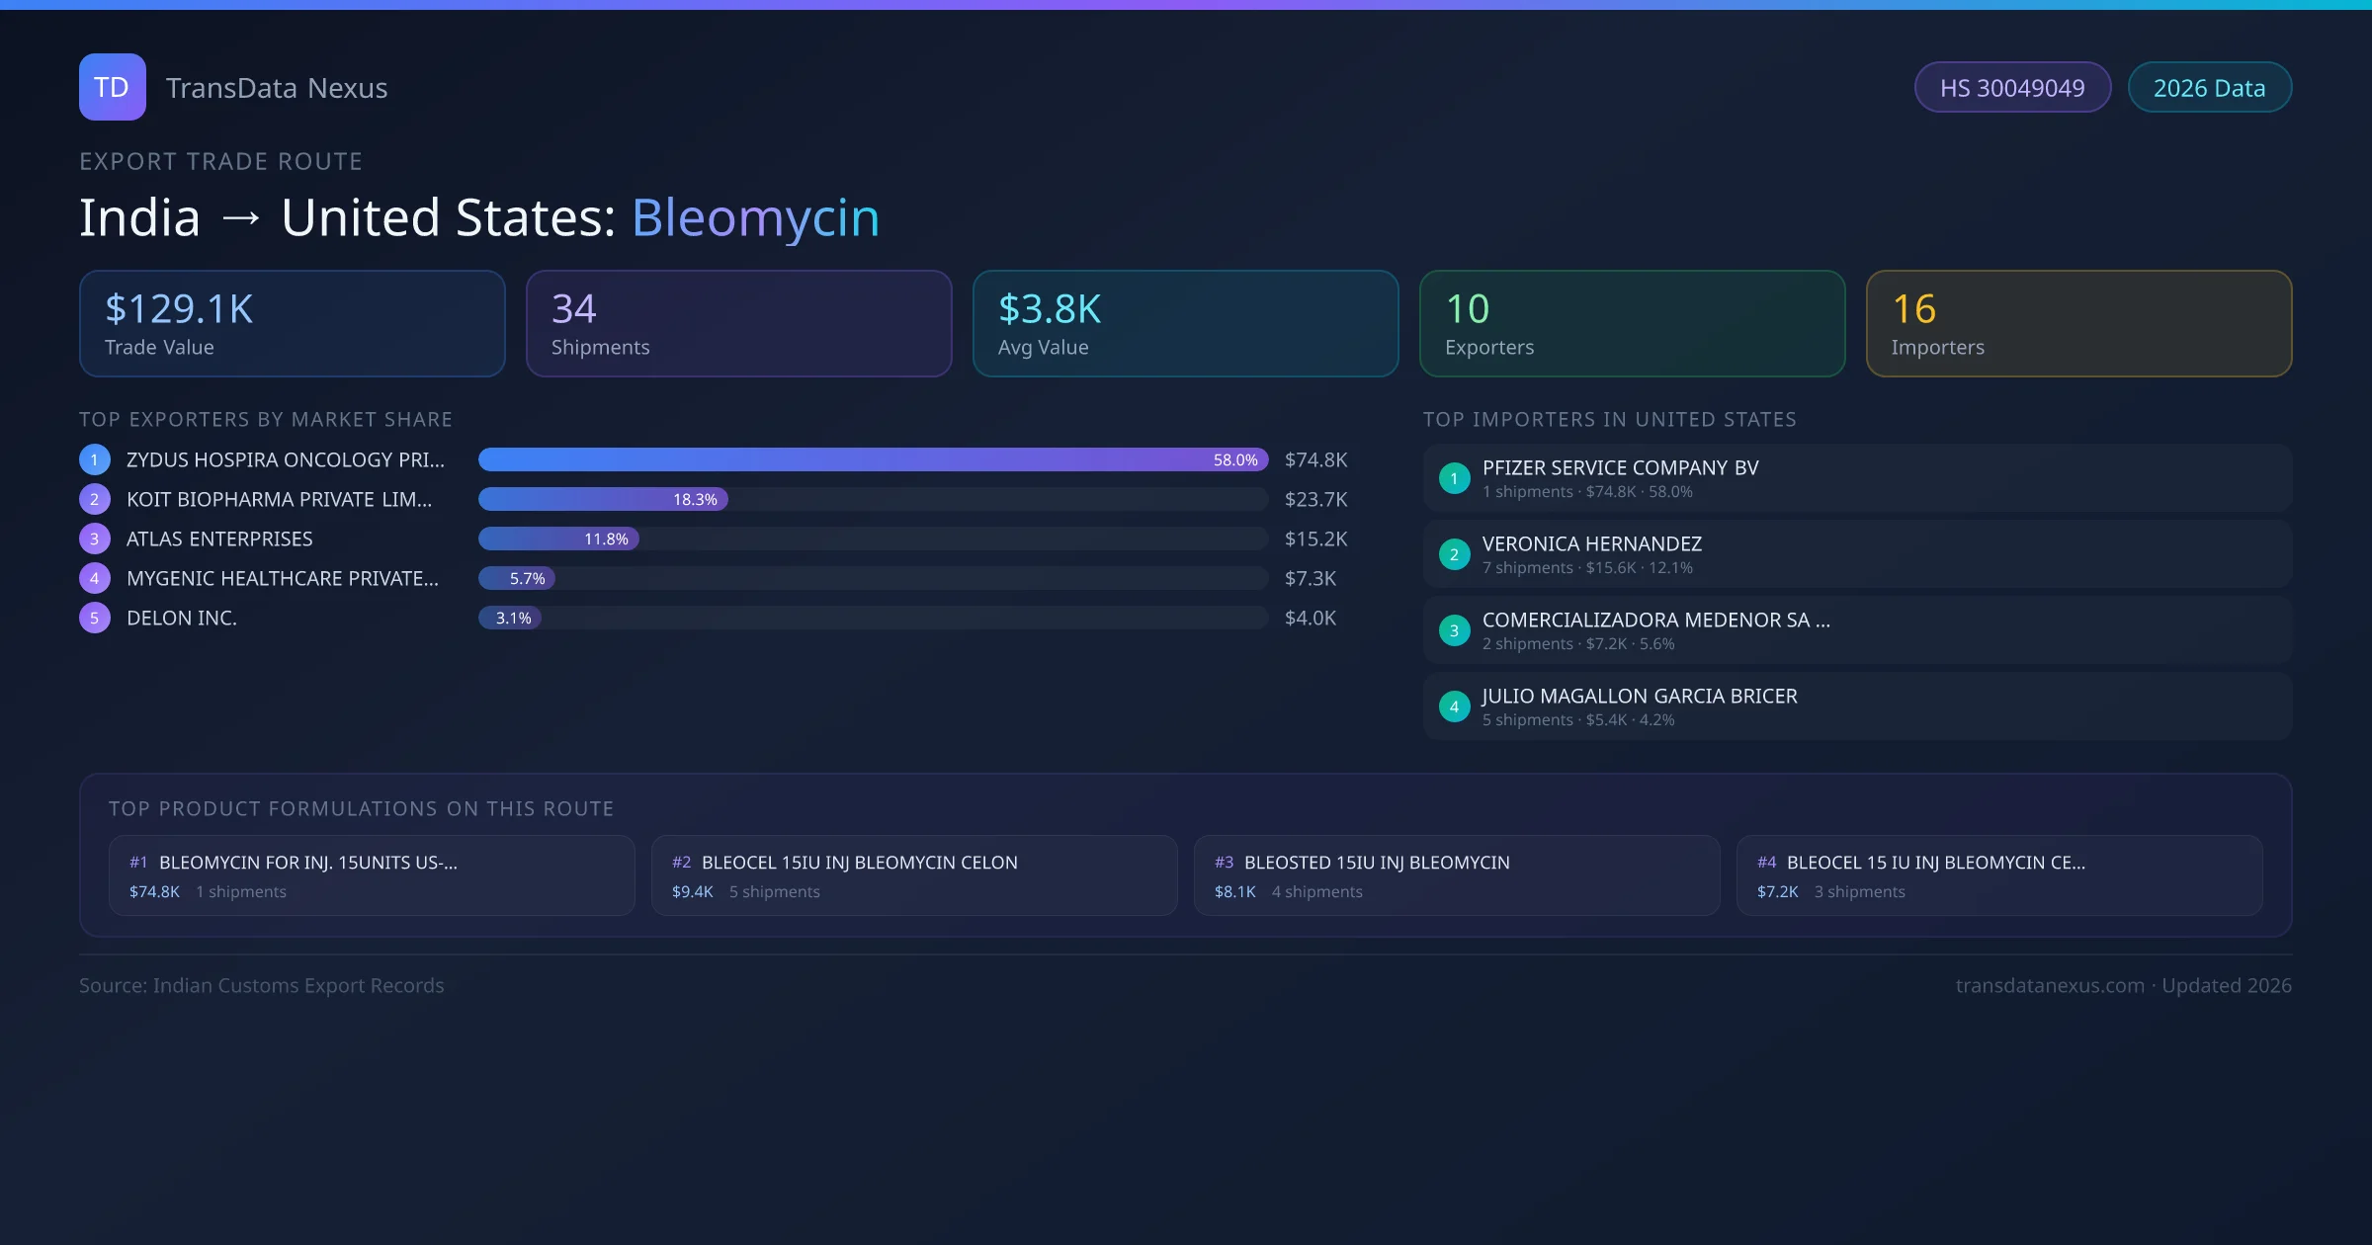The height and width of the screenshot is (1245, 2372).
Task: Open #1 Bleomycin for Inj. 15units formulation
Action: (371, 875)
